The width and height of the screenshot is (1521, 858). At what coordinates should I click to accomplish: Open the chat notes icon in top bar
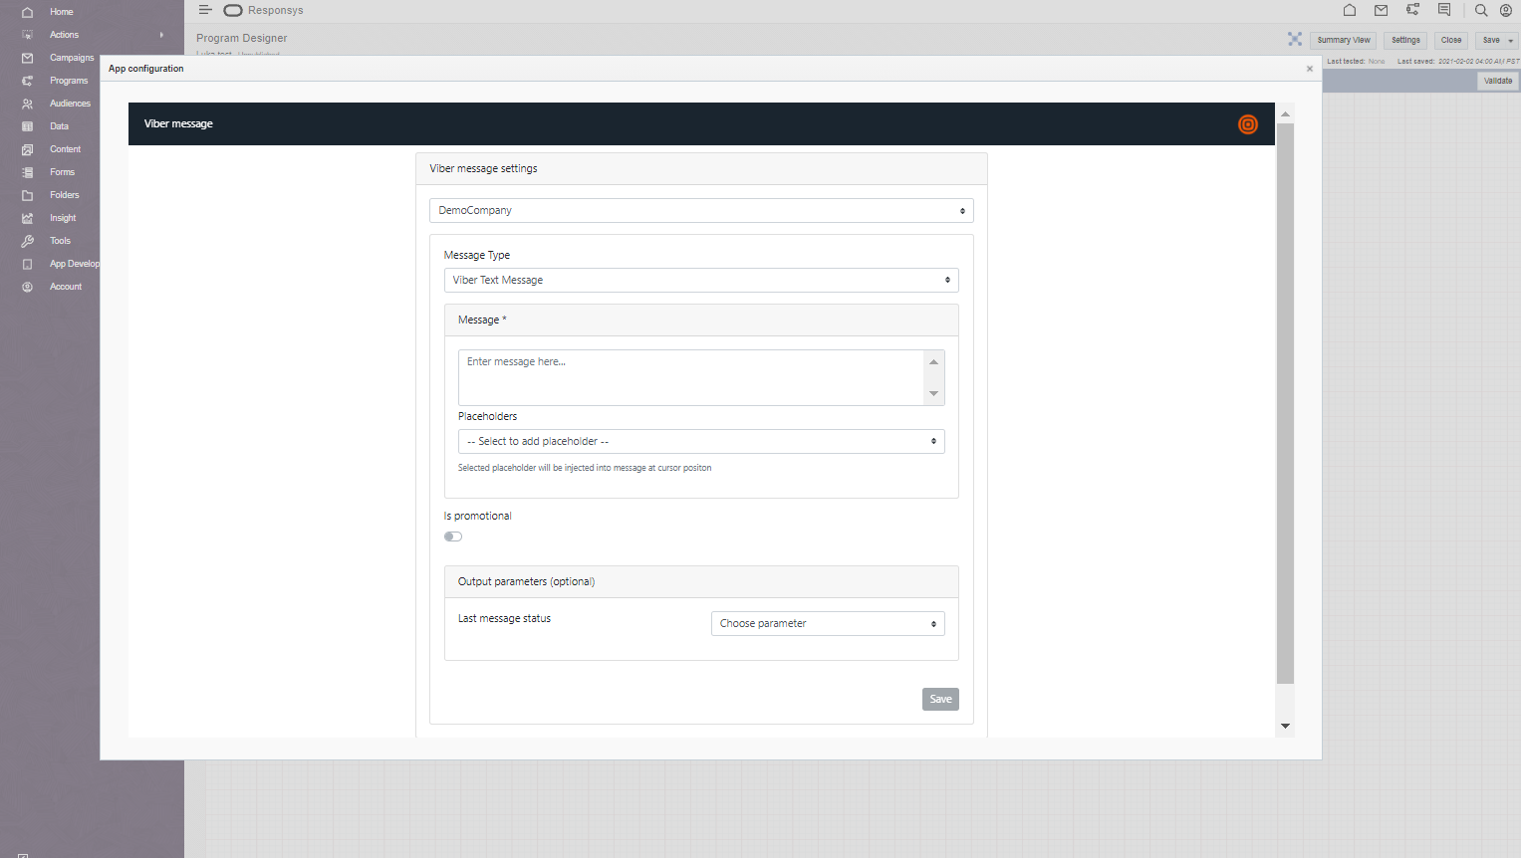[1443, 10]
